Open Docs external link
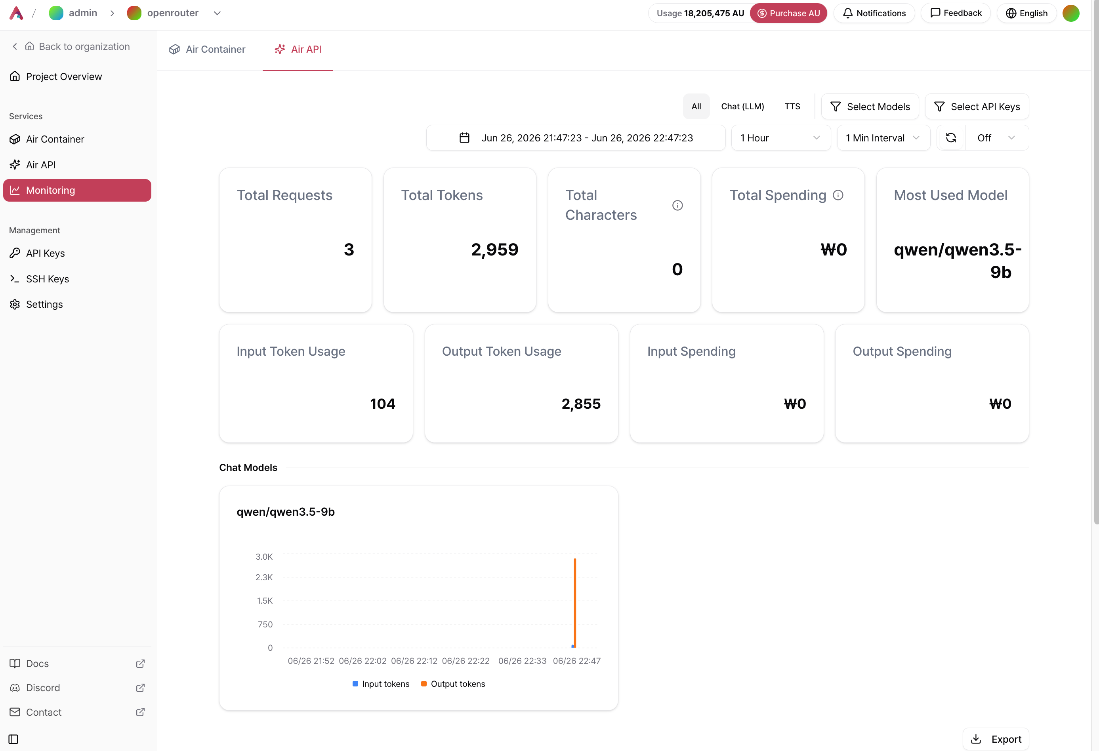 coord(77,663)
